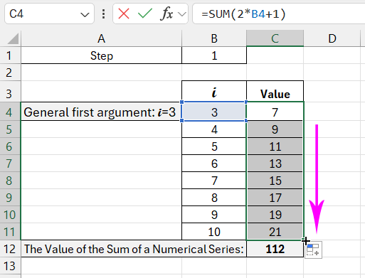Click the 'Step' cell
365x278 pixels.
pyautogui.click(x=101, y=55)
